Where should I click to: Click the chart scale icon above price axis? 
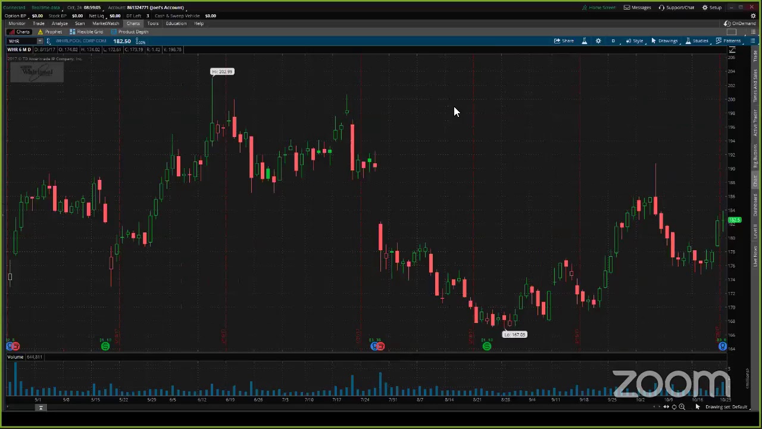tap(732, 50)
